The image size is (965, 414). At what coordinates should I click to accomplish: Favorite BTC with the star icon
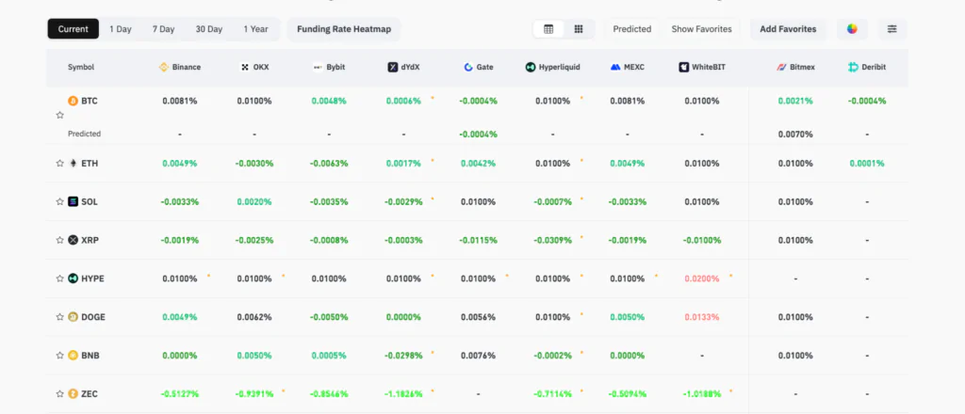click(x=60, y=115)
